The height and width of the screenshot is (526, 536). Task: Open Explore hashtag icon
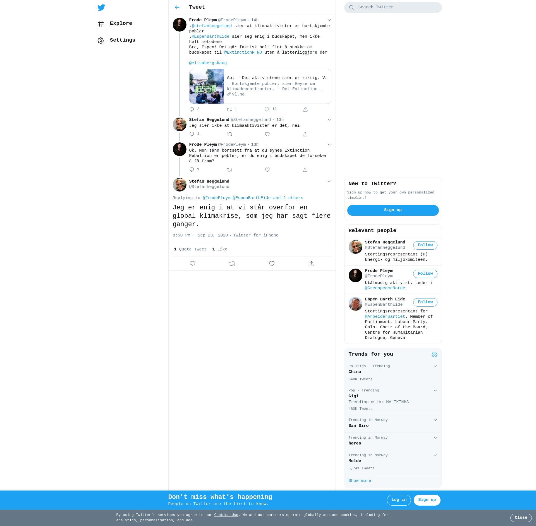(x=101, y=24)
